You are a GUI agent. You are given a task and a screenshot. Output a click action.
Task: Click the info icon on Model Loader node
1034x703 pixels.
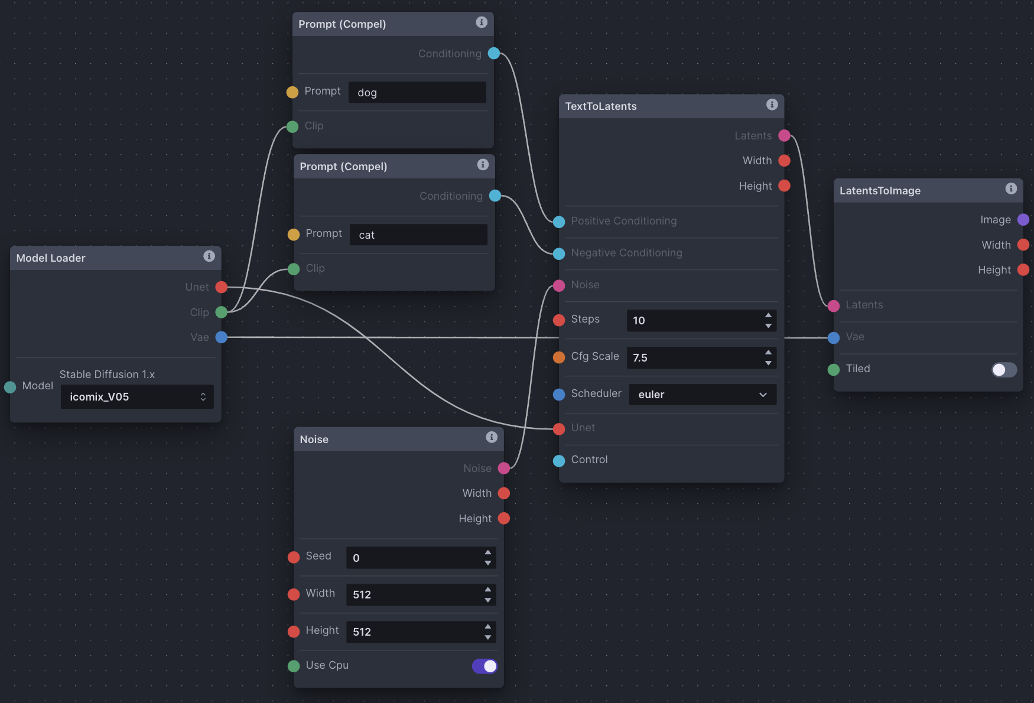click(209, 256)
